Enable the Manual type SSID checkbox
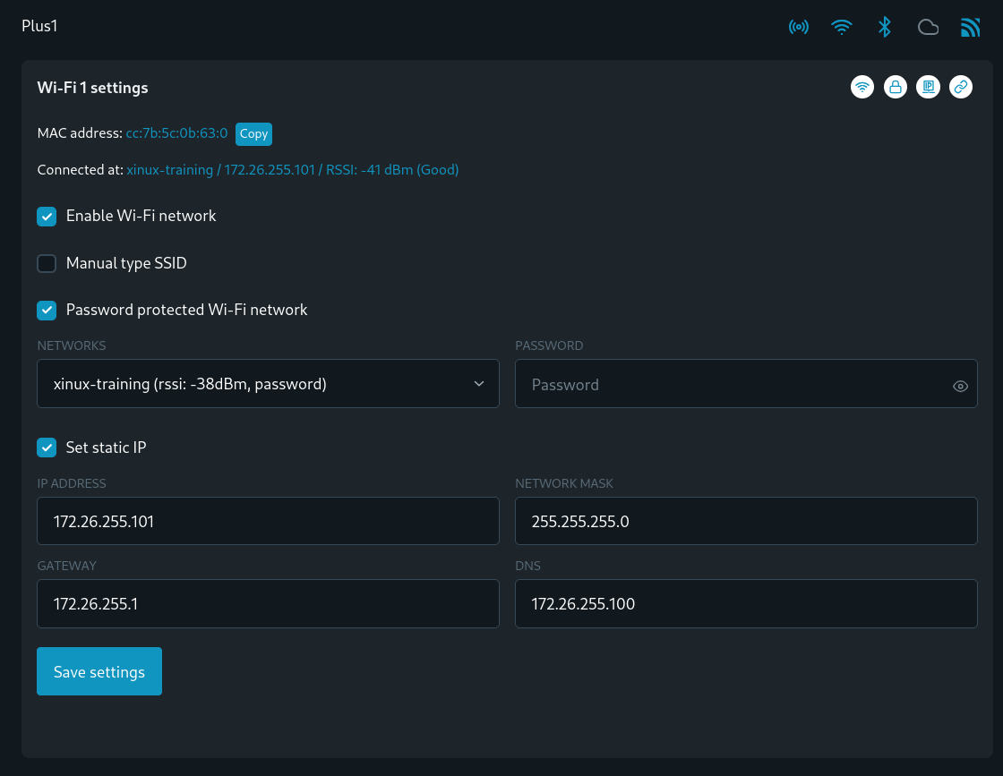1003x776 pixels. coord(47,263)
